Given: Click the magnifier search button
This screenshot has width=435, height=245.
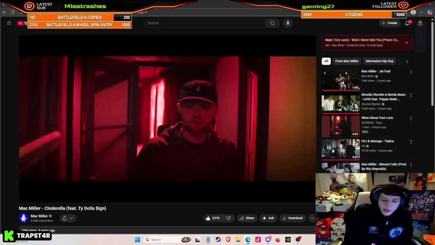Looking at the screenshot, I should click(x=272, y=23).
